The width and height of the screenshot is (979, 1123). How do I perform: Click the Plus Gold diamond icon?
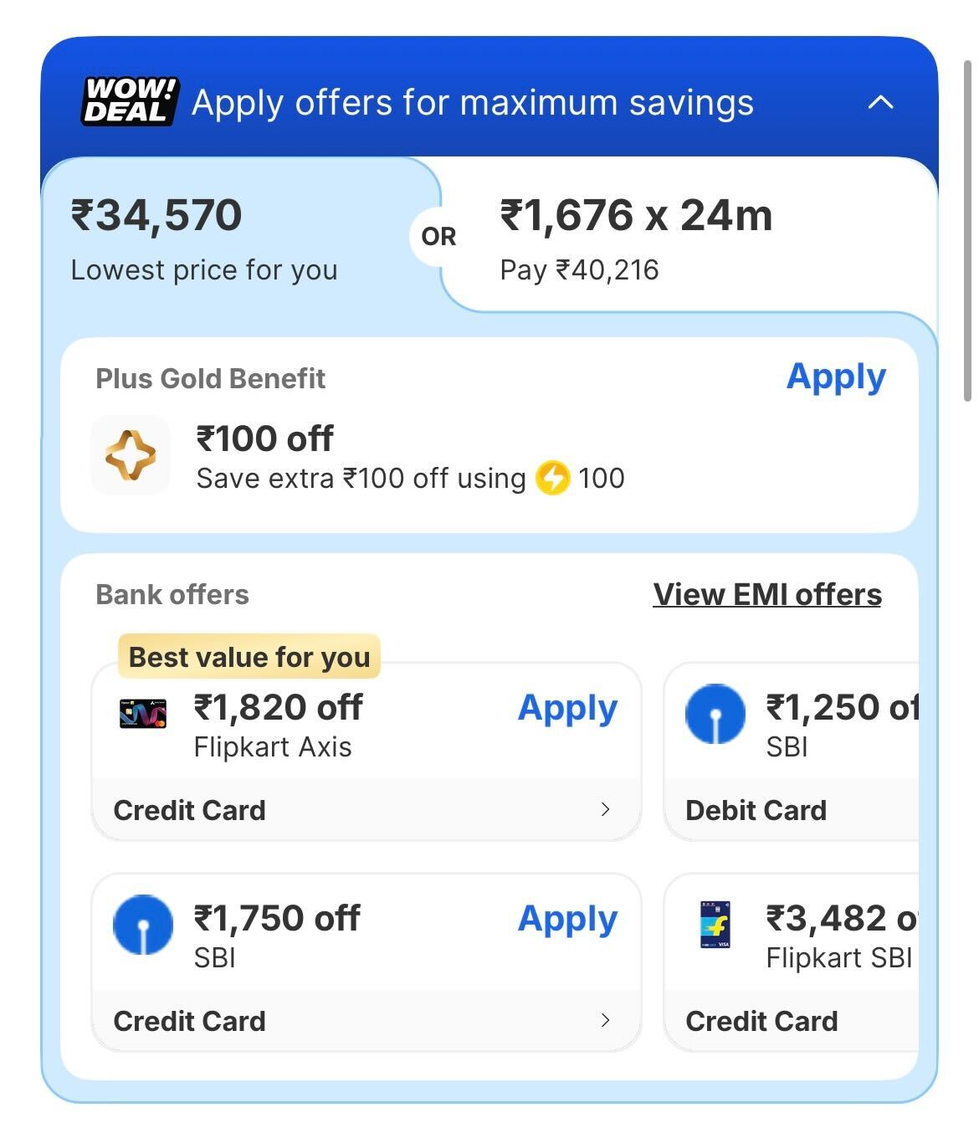click(131, 455)
